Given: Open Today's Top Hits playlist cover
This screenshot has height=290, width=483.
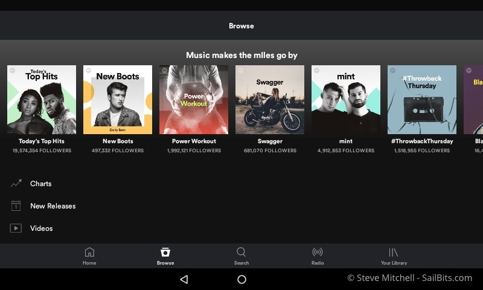Looking at the screenshot, I should (x=42, y=100).
